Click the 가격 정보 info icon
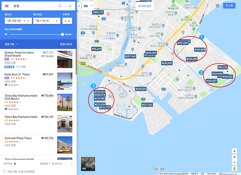This screenshot has width=241, height=175. 15,164
